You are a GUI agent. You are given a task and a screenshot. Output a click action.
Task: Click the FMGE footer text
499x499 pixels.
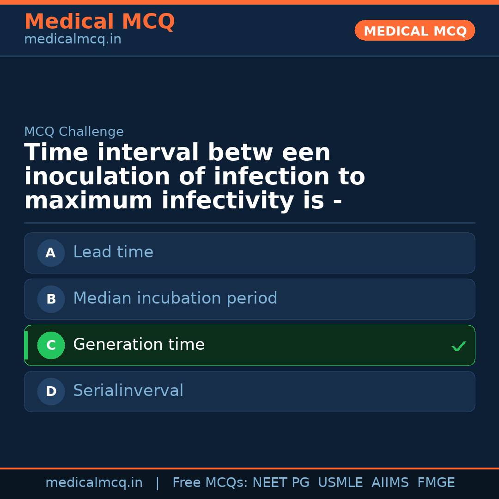436,483
